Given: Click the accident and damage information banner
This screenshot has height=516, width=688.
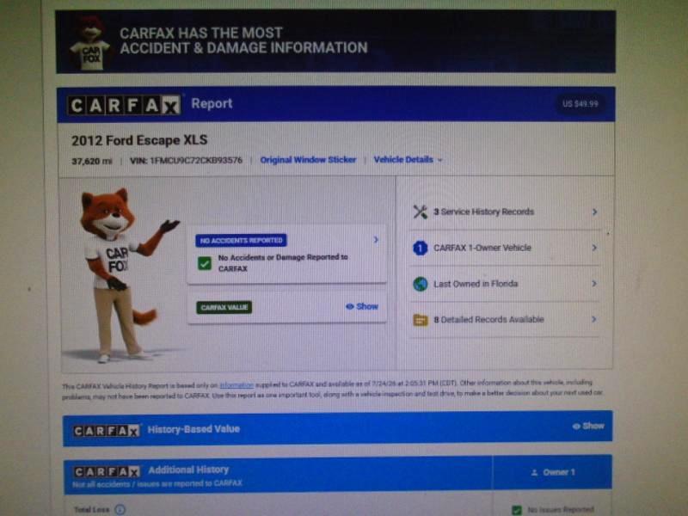Looking at the screenshot, I should 335,41.
